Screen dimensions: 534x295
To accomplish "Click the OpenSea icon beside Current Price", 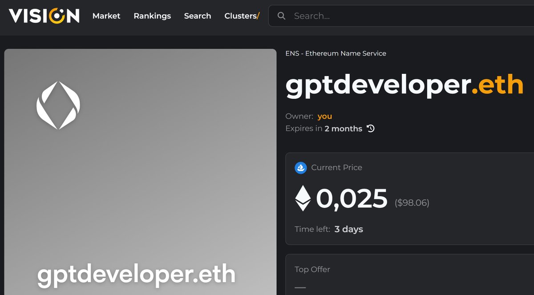I will point(301,168).
